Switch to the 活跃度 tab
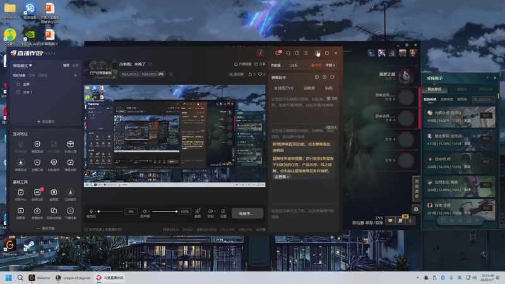The width and height of the screenshot is (505, 284). 309,88
